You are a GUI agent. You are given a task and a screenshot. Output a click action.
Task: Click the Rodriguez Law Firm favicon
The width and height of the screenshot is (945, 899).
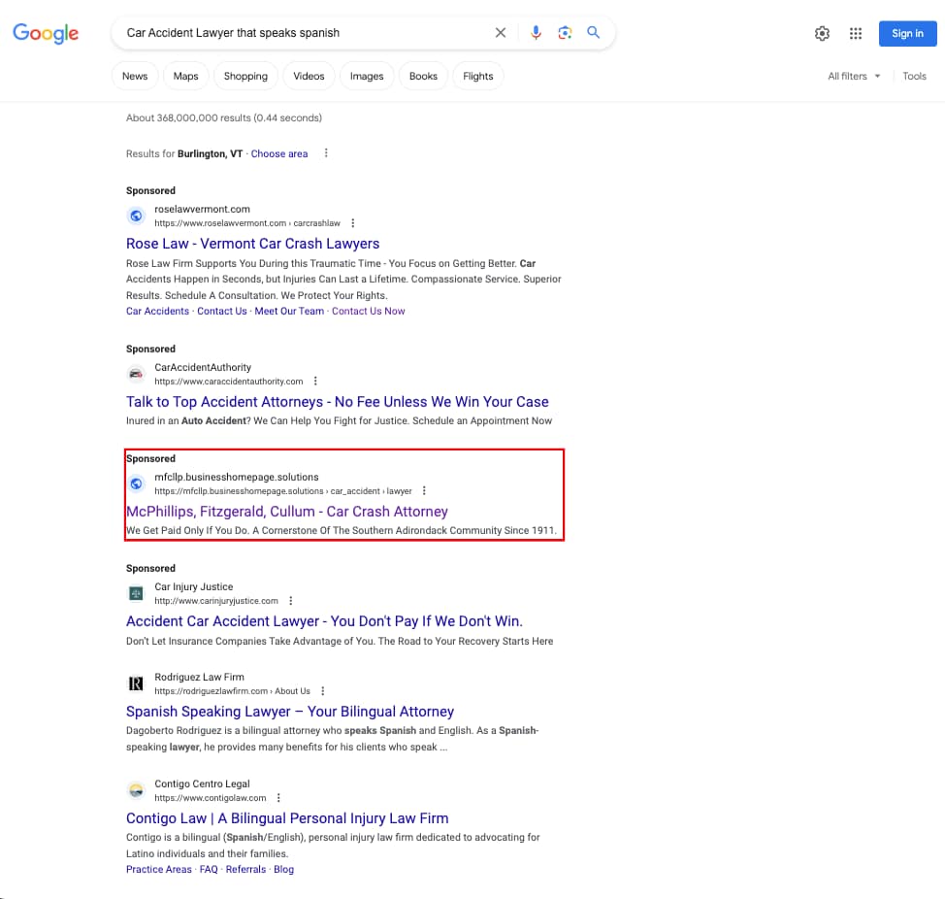(x=136, y=683)
